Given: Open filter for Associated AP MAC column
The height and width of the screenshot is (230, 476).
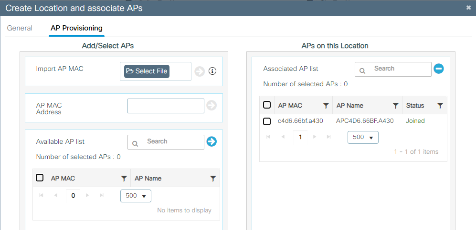Looking at the screenshot, I should [x=326, y=106].
